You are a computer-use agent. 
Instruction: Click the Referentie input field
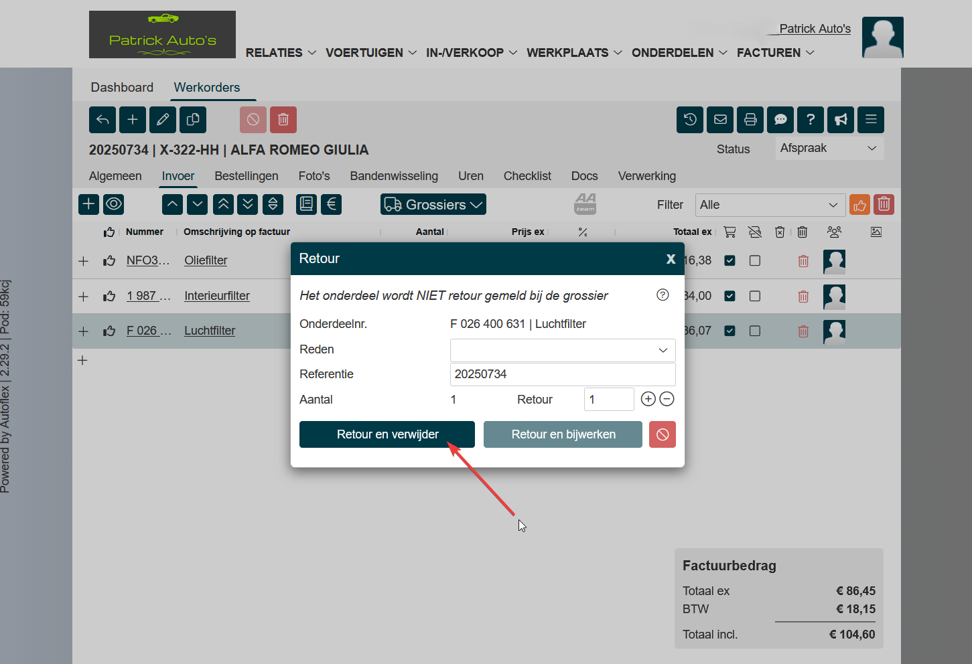click(x=562, y=374)
